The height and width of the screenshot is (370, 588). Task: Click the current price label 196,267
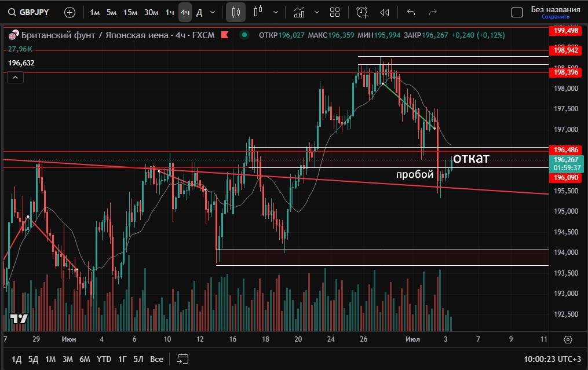[566, 163]
